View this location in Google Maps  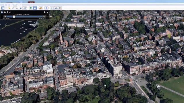[x=60, y=8]
